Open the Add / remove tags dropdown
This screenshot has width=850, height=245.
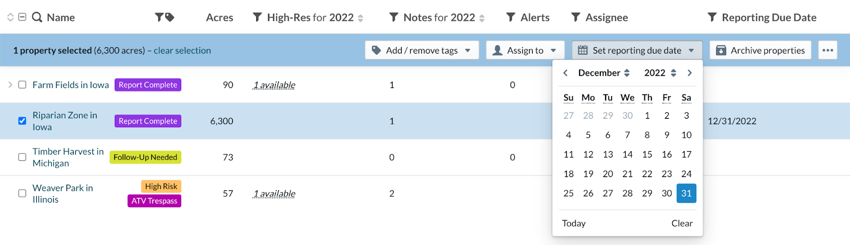(422, 50)
